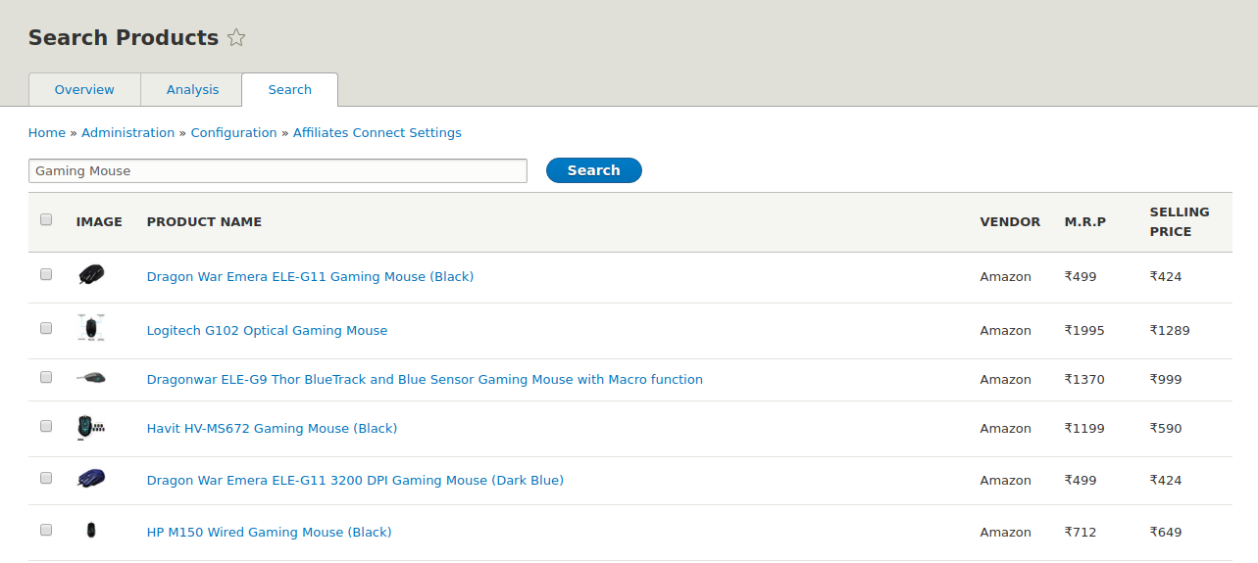1258x563 pixels.
Task: Click the Havit HV-MS672 product image
Action: [x=91, y=427]
